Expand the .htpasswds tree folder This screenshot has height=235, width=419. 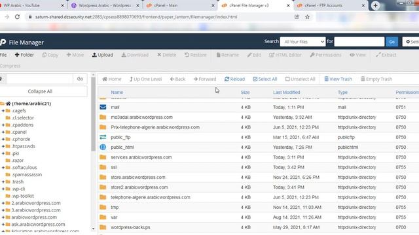[x=3, y=146]
